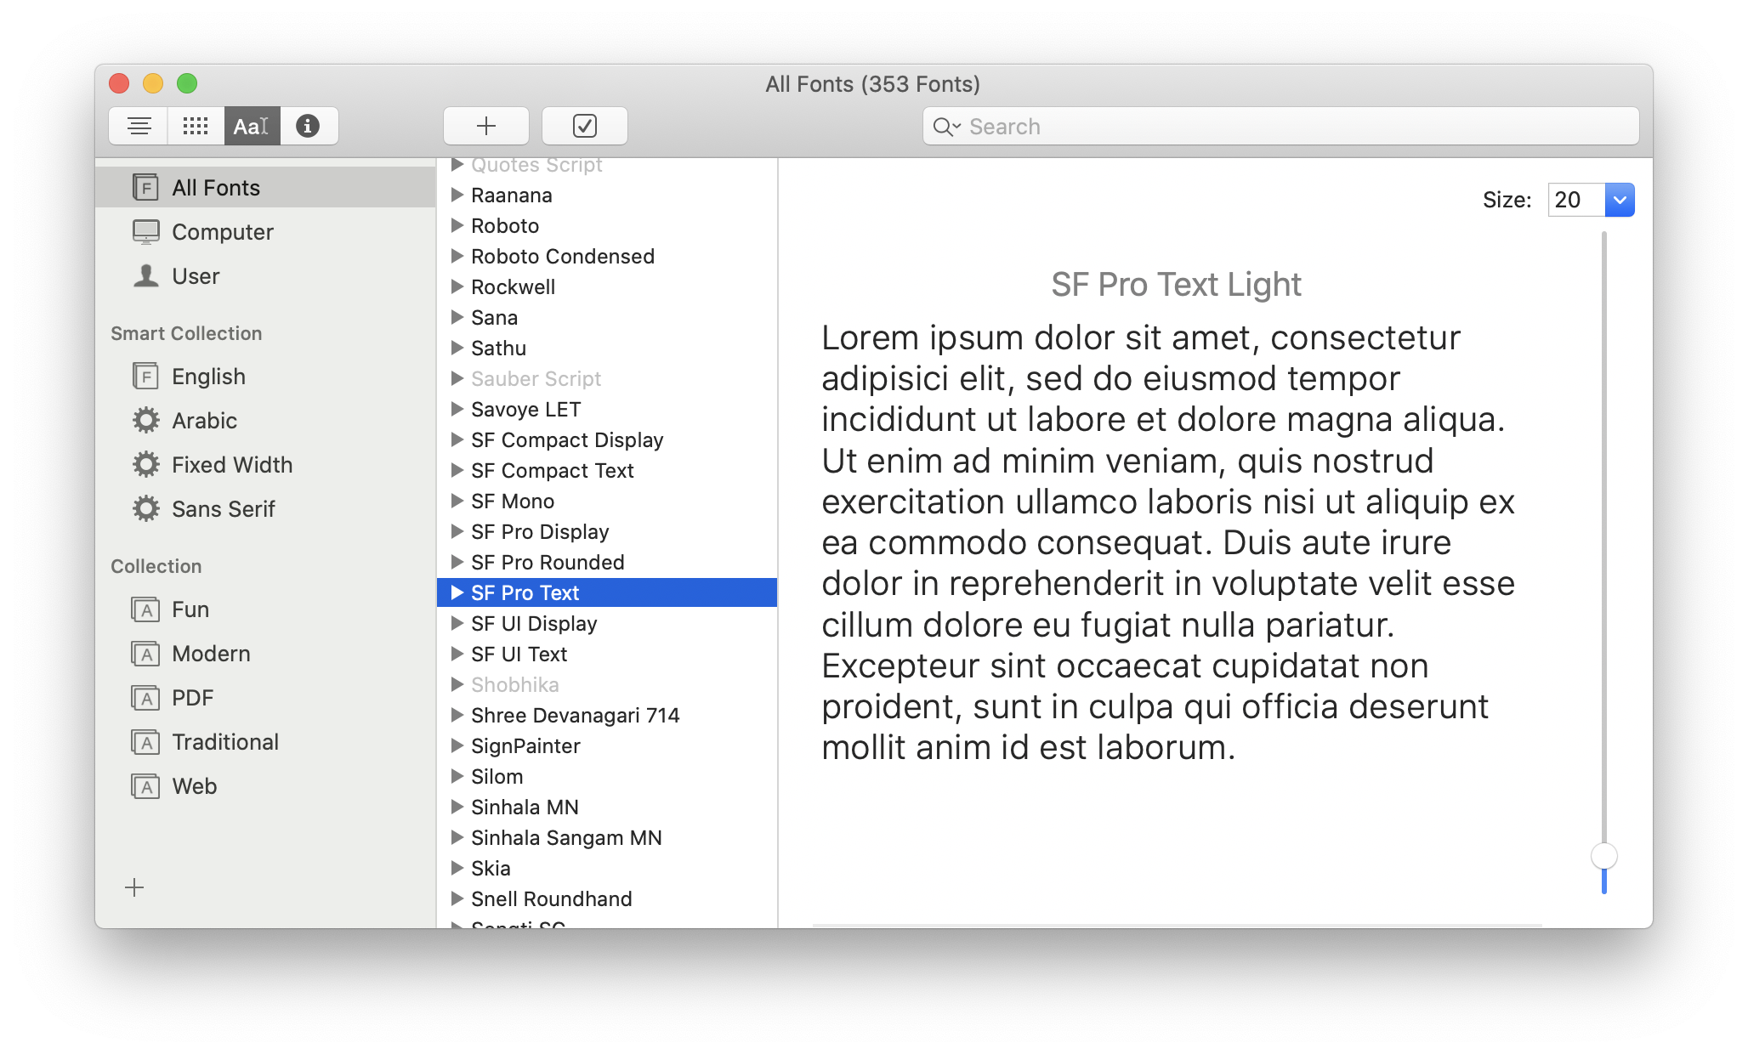Image resolution: width=1748 pixels, height=1054 pixels.
Task: Open the PDF collection
Action: [x=265, y=698]
